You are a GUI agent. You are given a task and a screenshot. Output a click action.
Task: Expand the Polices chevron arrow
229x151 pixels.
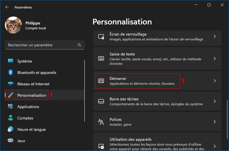click(215, 122)
